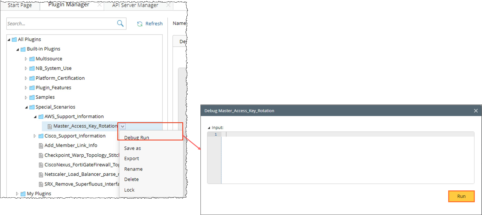Click the Special_Scenarios folder icon
The width and height of the screenshot is (482, 215).
[32, 107]
